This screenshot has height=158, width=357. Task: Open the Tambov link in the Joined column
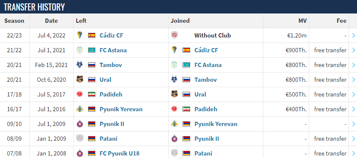coord(205,80)
